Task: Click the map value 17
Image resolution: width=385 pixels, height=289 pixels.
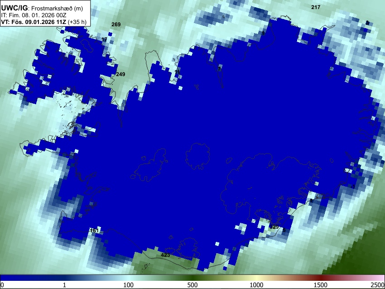Action: [x=104, y=39]
